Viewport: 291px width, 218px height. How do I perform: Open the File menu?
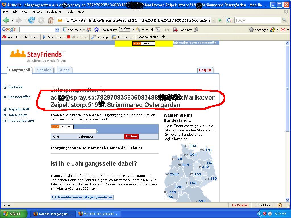6,12
